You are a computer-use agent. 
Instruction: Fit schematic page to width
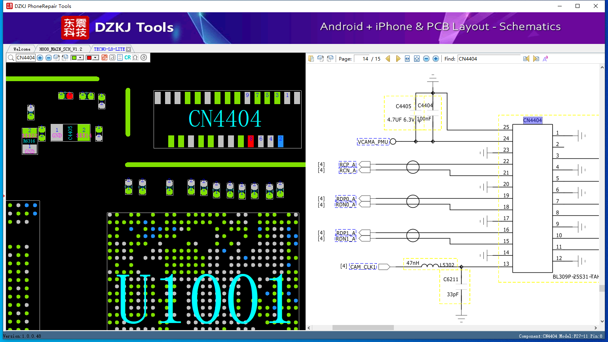[x=407, y=59]
